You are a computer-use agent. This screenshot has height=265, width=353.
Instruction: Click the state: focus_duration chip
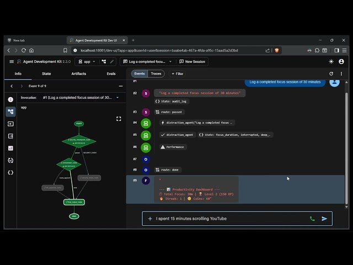tap(236, 135)
